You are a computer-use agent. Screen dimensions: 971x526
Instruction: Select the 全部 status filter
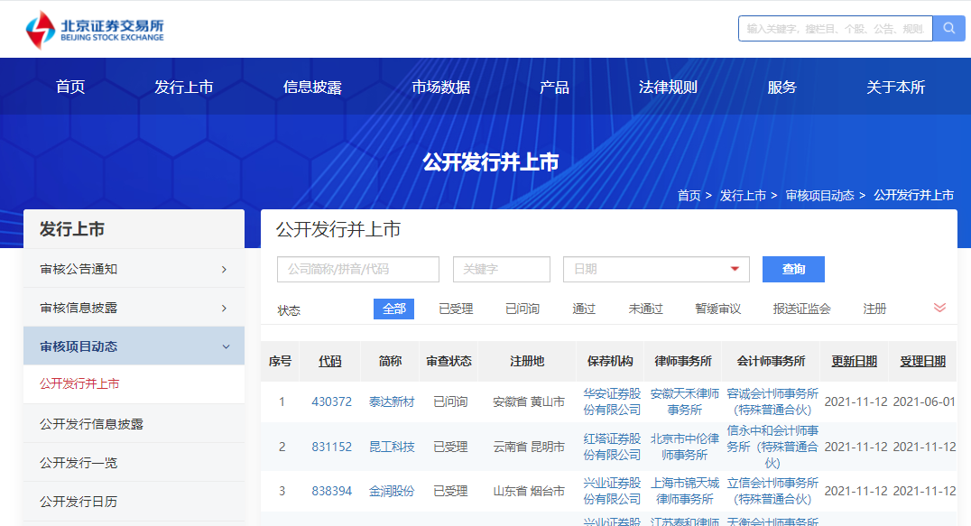[x=393, y=309]
